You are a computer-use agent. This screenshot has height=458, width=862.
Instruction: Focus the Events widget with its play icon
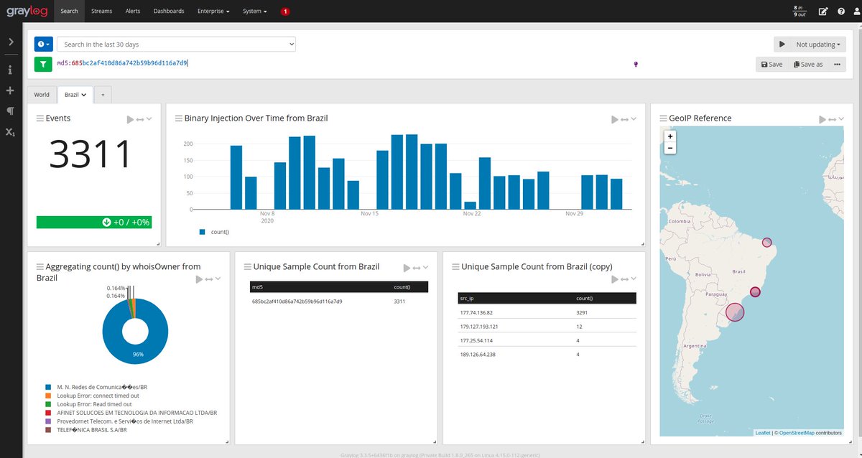pos(131,119)
